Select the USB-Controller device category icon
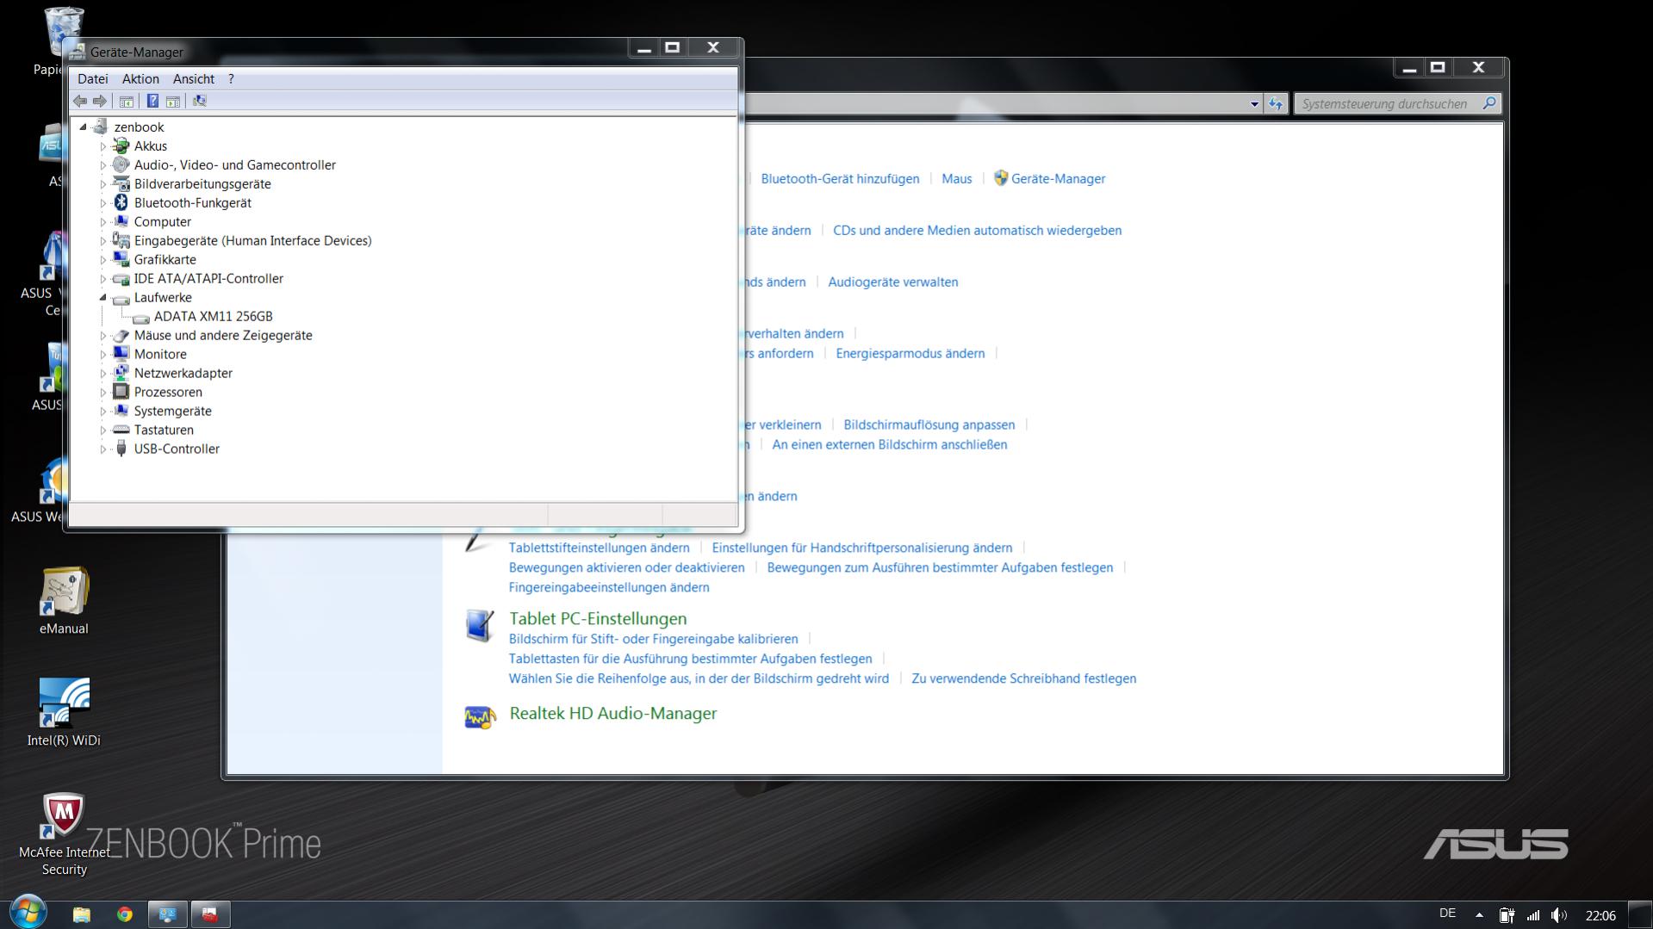 coord(121,449)
